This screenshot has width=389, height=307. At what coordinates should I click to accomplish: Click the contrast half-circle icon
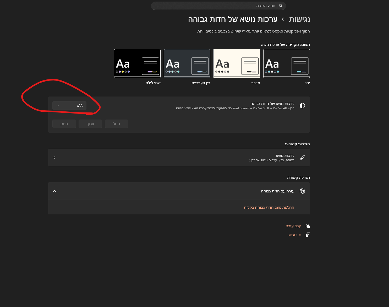point(302,106)
